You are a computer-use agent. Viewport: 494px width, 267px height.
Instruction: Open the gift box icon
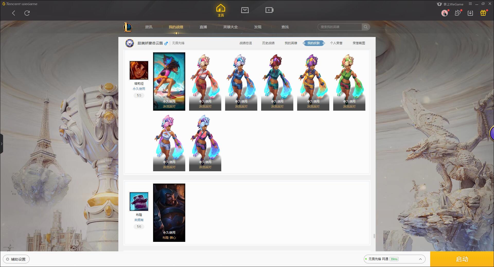483,13
